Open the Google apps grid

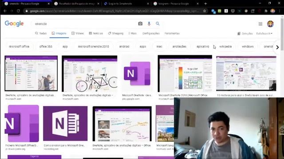260,24
